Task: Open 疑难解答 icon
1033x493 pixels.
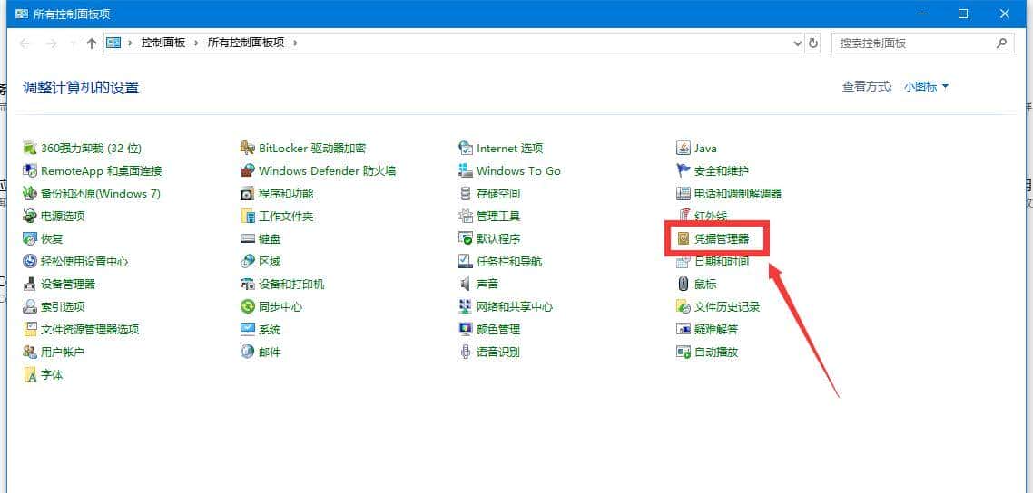Action: 684,329
